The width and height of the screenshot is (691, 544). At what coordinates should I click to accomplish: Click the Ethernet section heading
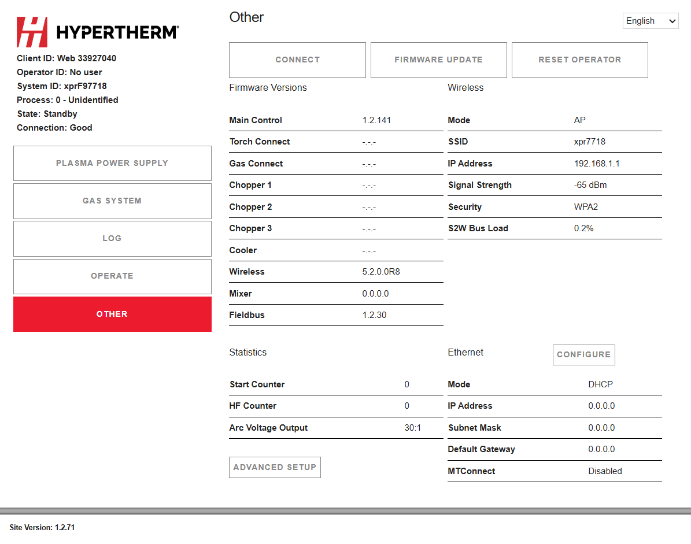point(465,352)
